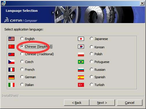Click the Russian flag icon

[x=81, y=70]
